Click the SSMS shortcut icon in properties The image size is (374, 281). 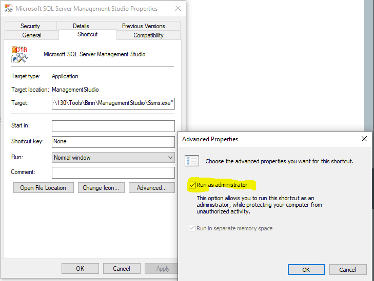pyautogui.click(x=19, y=54)
